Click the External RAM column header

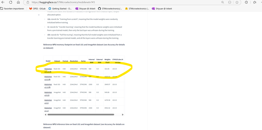tap(100, 61)
